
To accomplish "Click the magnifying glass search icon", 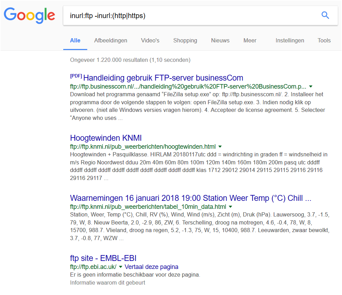I will pos(325,15).
